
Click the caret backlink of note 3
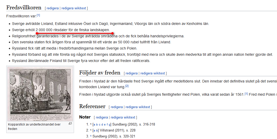coord(91,136)
